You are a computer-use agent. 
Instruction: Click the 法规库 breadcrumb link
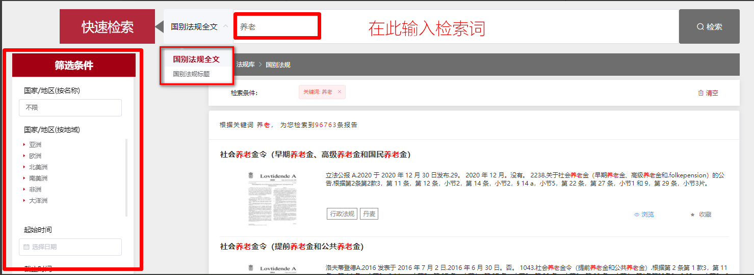(245, 65)
